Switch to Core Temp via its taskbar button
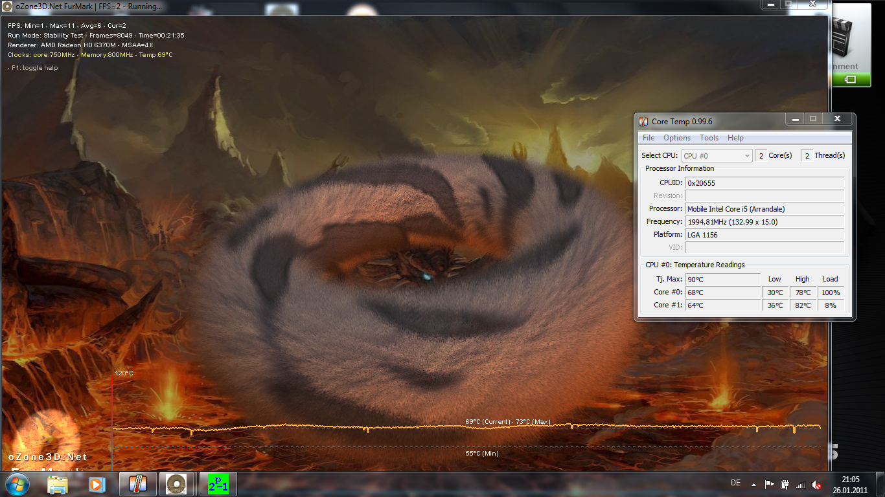The image size is (885, 497). 138,484
